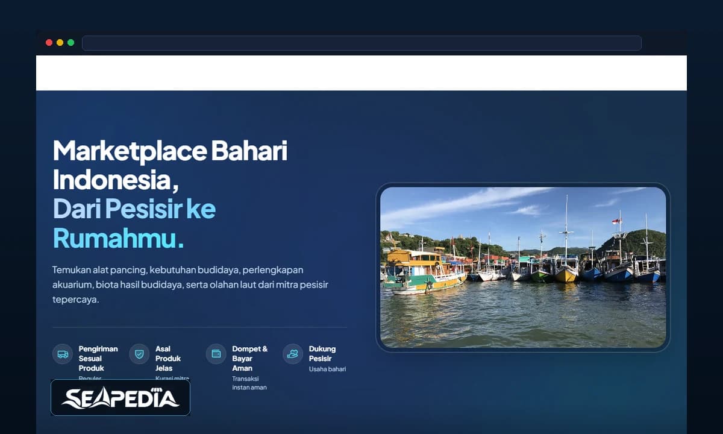The width and height of the screenshot is (723, 434).
Task: Open the harbor fishing boats photo
Action: 523,267
